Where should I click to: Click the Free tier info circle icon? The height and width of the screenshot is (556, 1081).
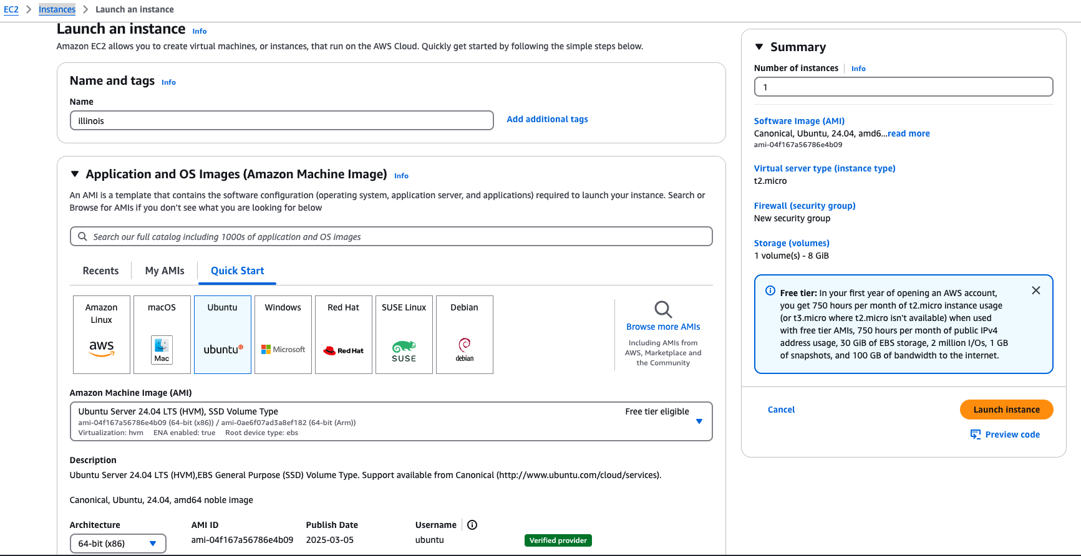point(770,290)
